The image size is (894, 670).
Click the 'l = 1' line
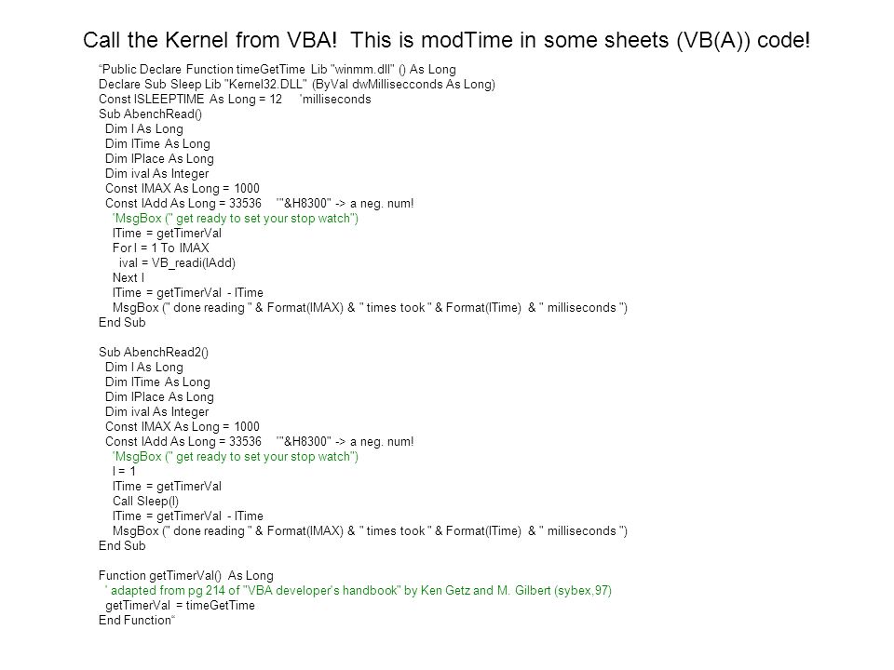pos(124,471)
